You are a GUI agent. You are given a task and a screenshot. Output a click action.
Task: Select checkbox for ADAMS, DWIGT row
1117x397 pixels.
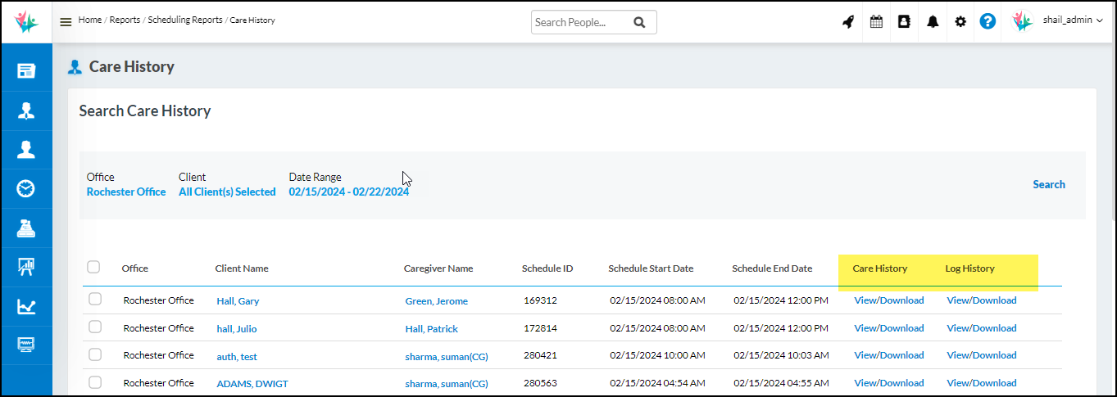(x=95, y=382)
